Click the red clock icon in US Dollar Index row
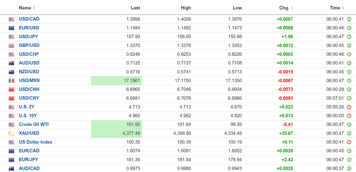The image size is (356, 172). click(x=349, y=143)
